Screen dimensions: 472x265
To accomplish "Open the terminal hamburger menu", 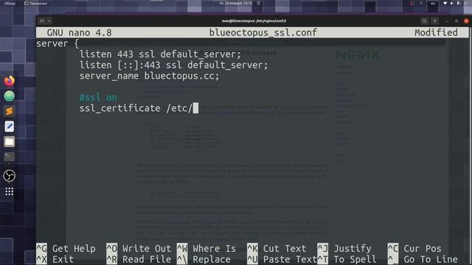I will tap(434, 21).
